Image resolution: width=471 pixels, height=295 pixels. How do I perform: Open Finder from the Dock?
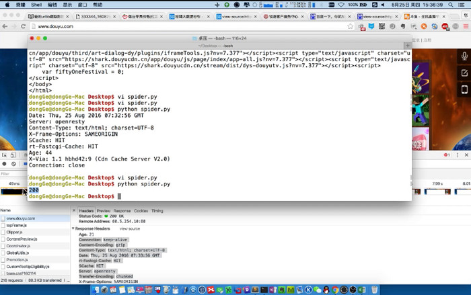click(96, 290)
